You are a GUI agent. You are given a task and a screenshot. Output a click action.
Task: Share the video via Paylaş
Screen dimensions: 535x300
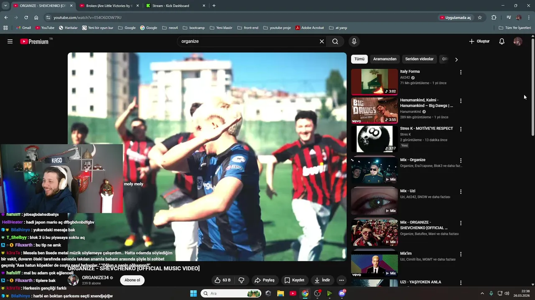click(265, 280)
